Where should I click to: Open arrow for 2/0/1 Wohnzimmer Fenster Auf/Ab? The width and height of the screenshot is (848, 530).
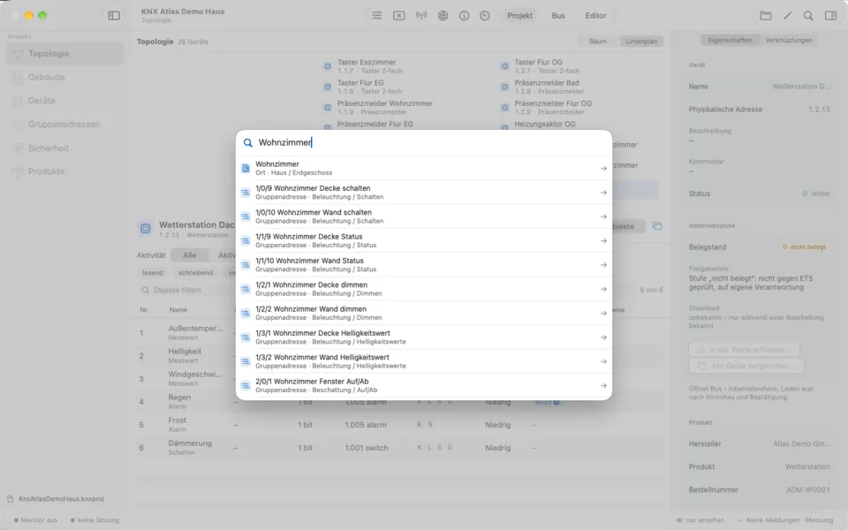click(x=603, y=386)
